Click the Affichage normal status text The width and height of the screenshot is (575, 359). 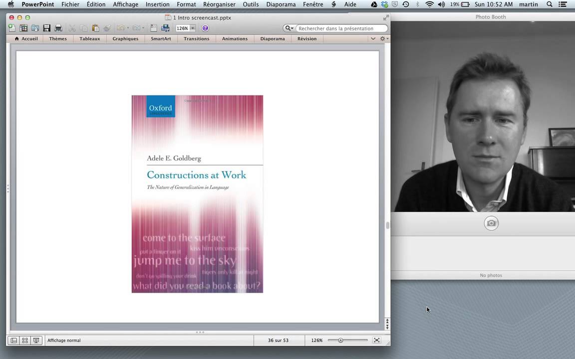pos(64,341)
